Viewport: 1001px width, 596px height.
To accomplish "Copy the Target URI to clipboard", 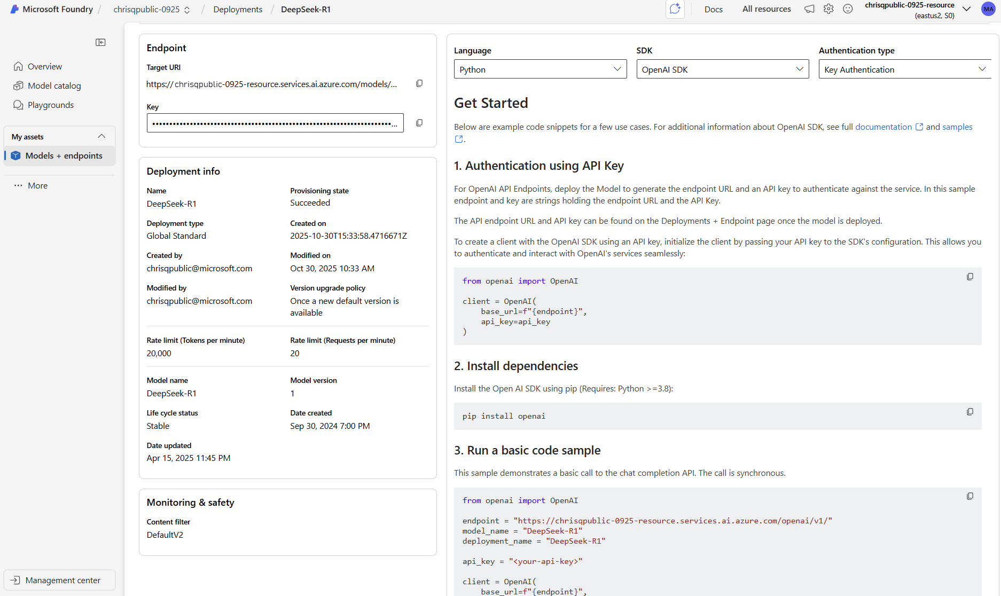I will (419, 83).
